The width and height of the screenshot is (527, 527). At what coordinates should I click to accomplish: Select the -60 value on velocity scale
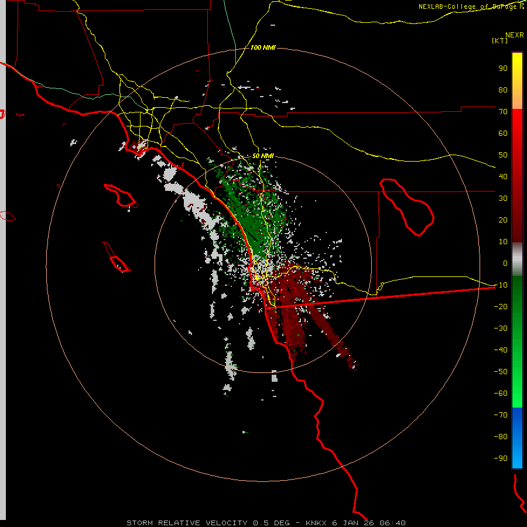(x=501, y=393)
